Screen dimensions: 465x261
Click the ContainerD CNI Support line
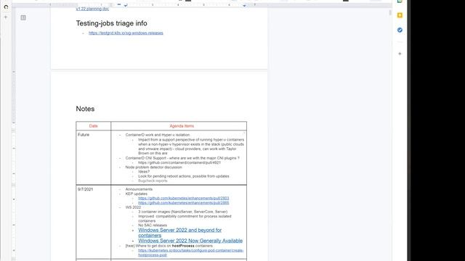coord(182,158)
